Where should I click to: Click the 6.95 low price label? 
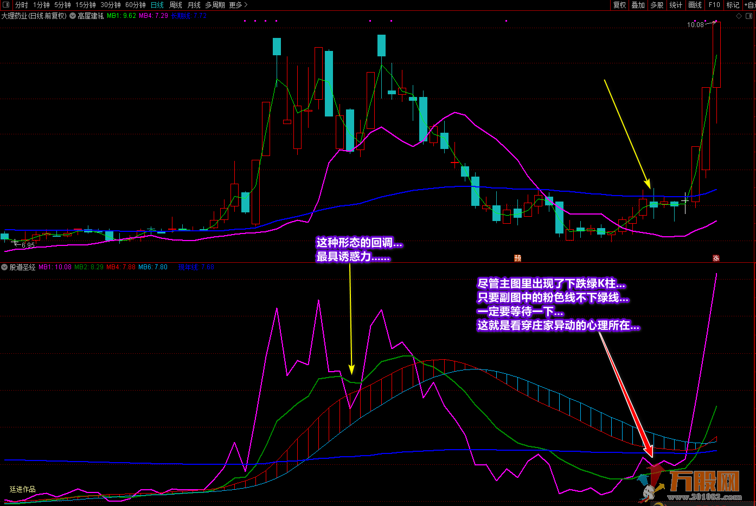coord(28,245)
